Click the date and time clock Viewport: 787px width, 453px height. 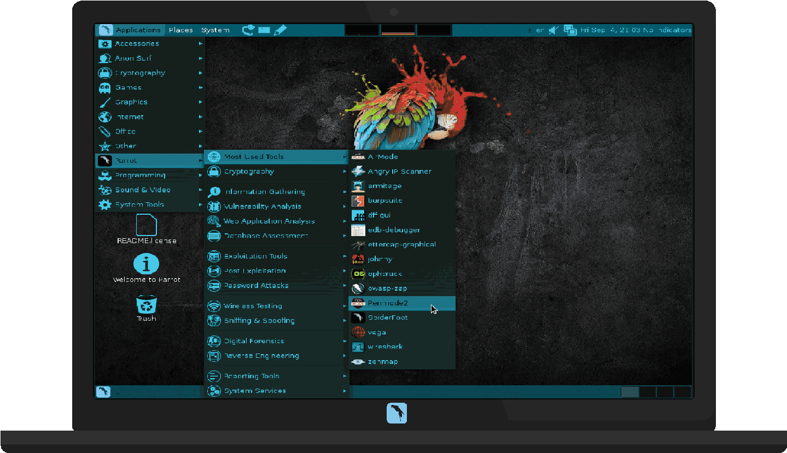(x=611, y=30)
